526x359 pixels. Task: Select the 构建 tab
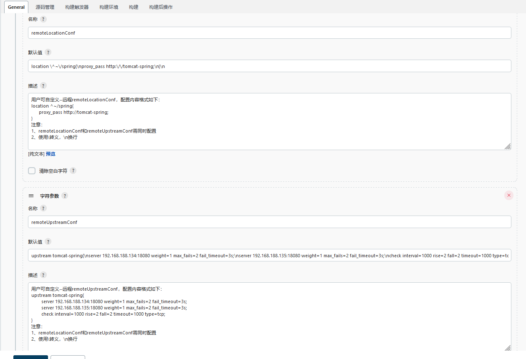point(134,7)
